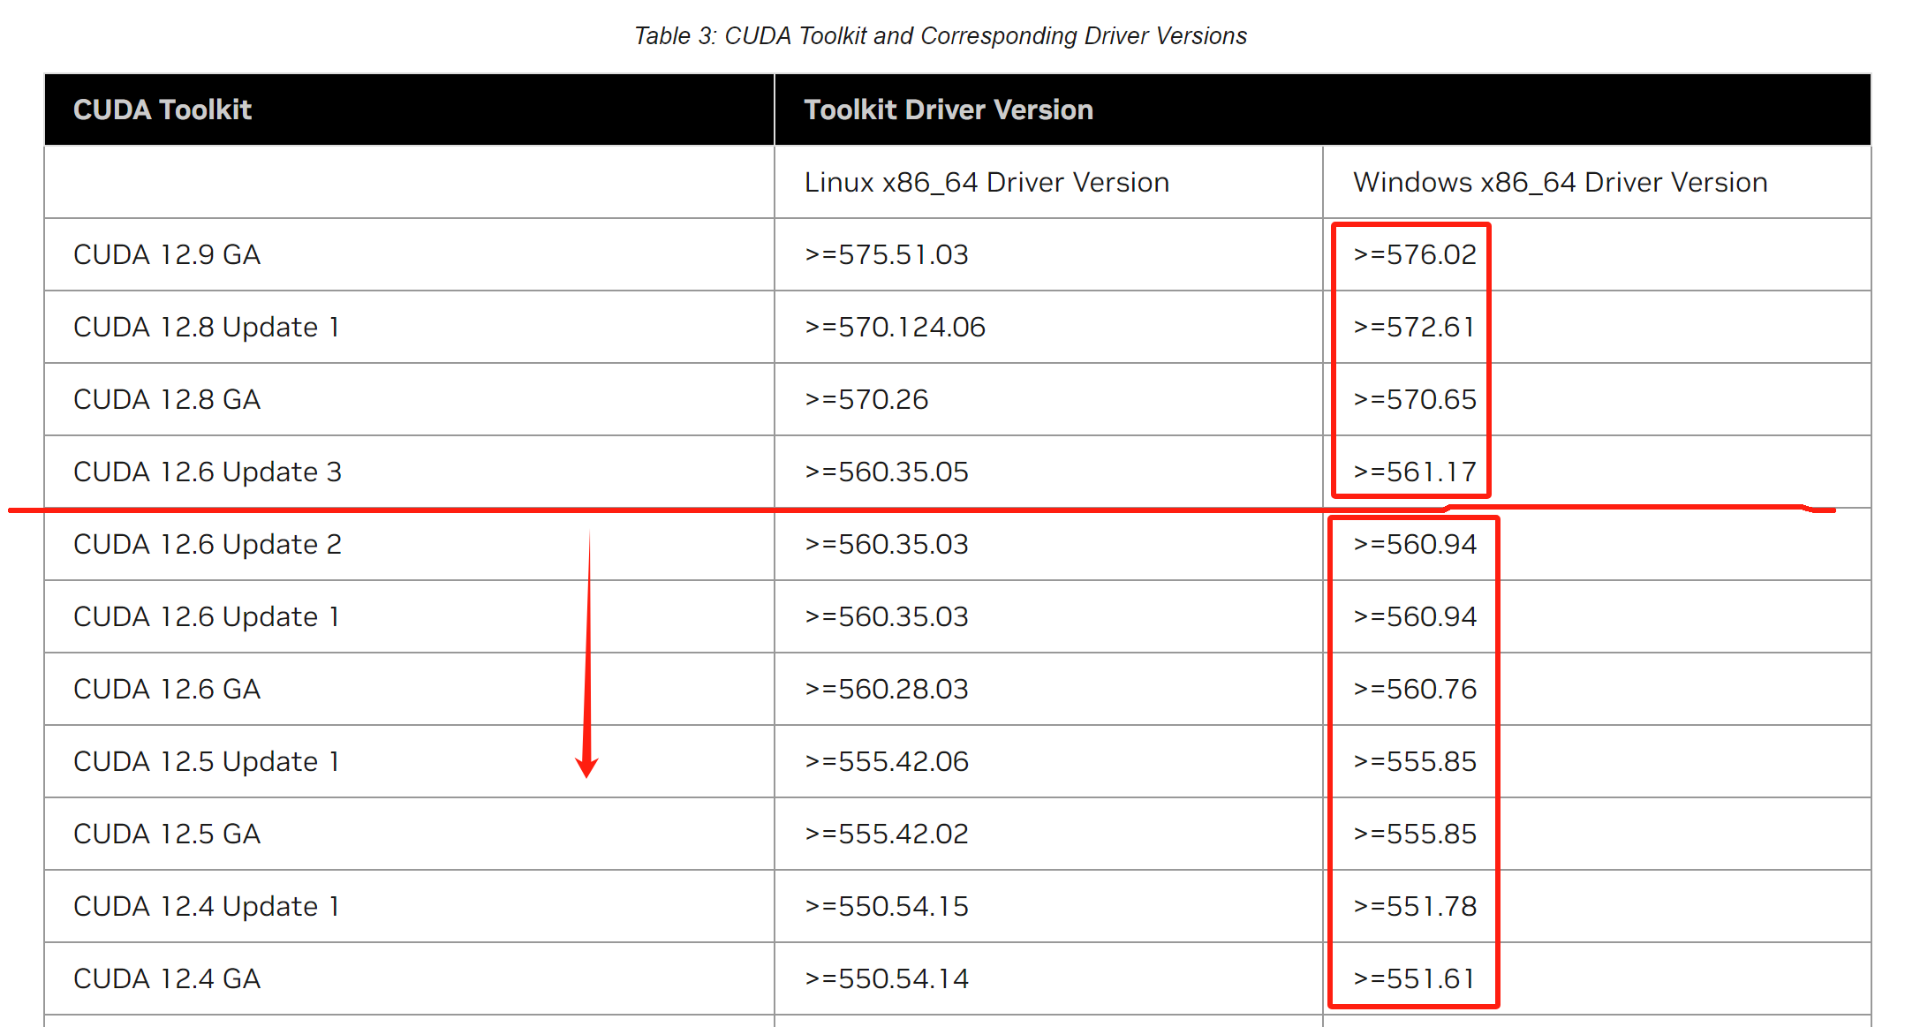Viewport: 1905px width, 1027px height.
Task: Click the Linux driver value >=570.124.06
Action: click(x=894, y=327)
